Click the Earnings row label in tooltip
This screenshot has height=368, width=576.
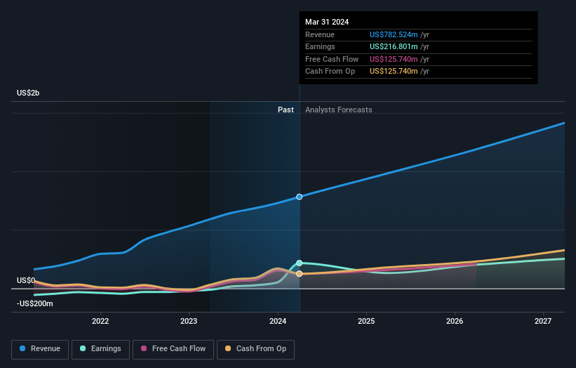(x=320, y=46)
